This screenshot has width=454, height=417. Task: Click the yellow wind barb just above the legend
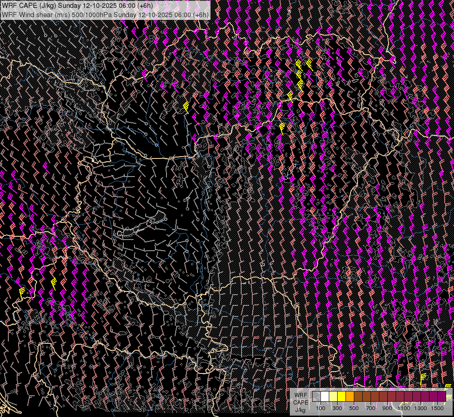coord(423,379)
